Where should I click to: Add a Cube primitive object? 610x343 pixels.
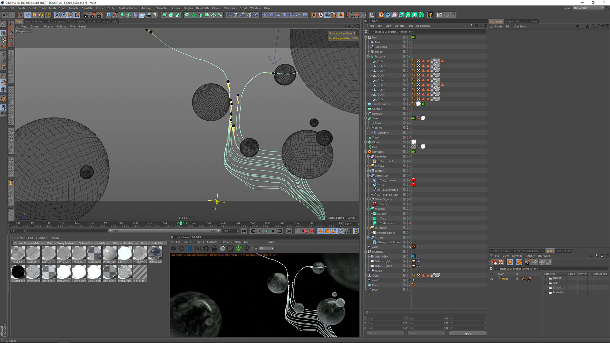pyautogui.click(x=109, y=15)
